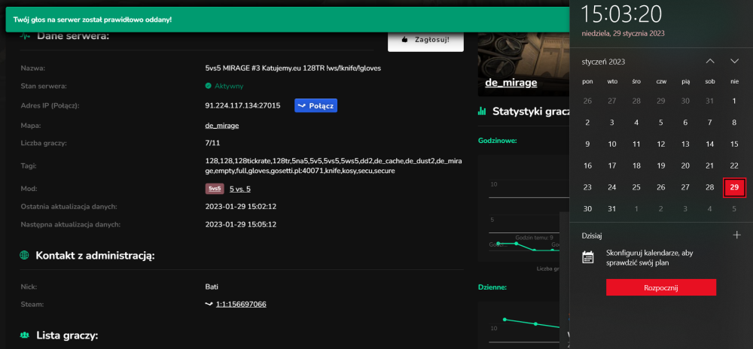Select today's date 29 in the calendar
753x349 pixels.
[733, 187]
